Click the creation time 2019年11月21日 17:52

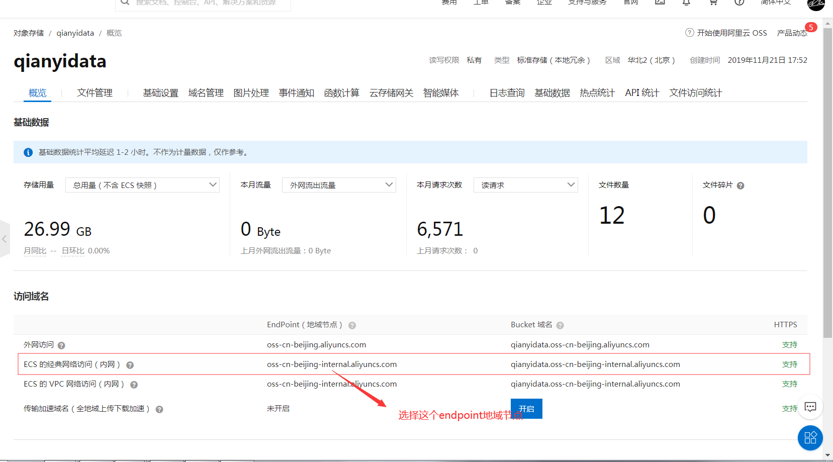click(767, 60)
